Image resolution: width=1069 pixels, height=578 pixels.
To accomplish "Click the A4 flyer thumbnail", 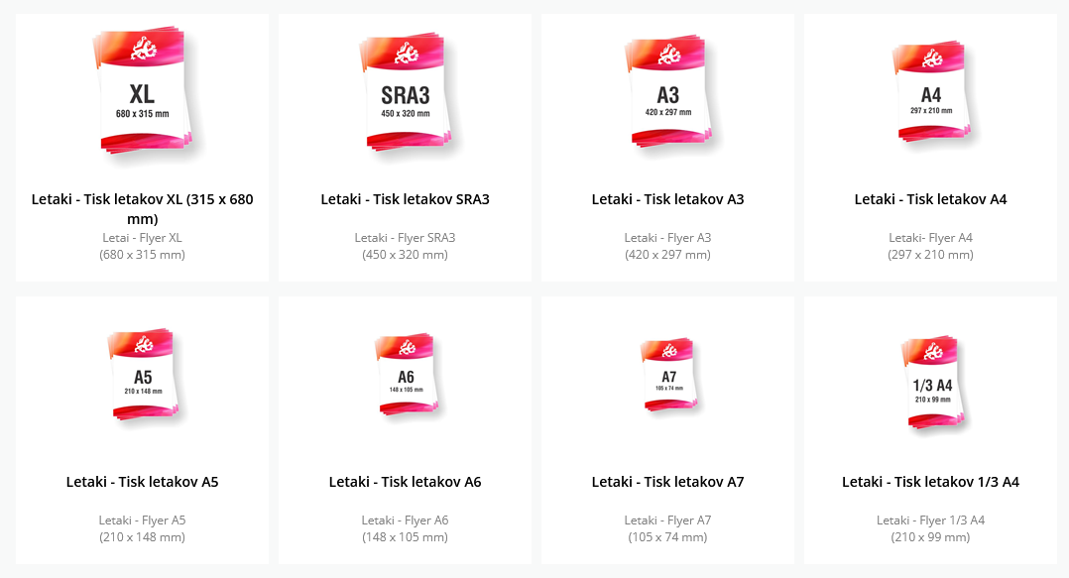I will point(930,92).
